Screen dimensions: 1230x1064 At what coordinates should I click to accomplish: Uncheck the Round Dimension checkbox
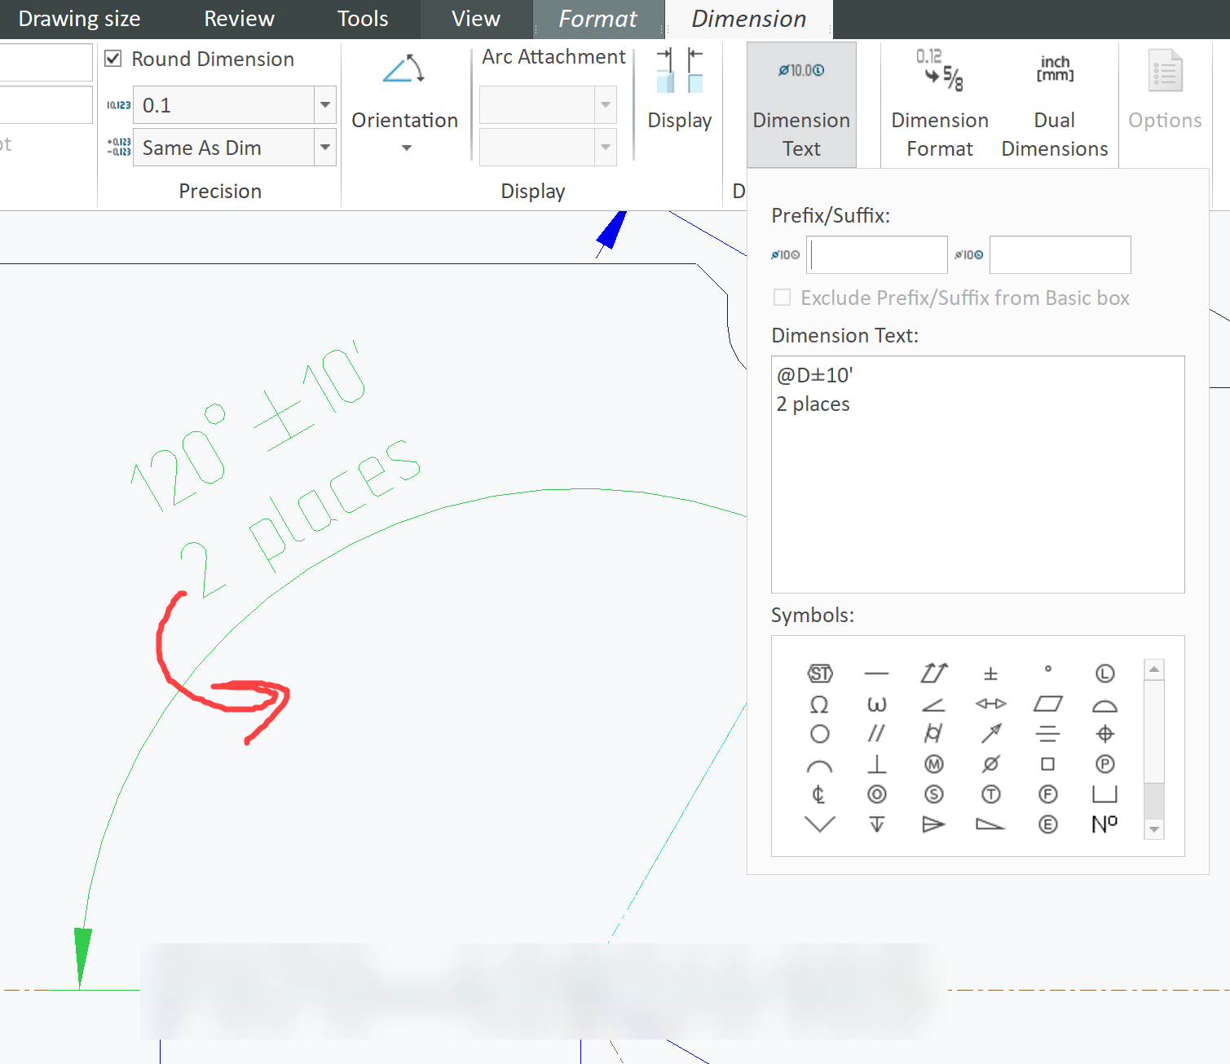click(112, 58)
